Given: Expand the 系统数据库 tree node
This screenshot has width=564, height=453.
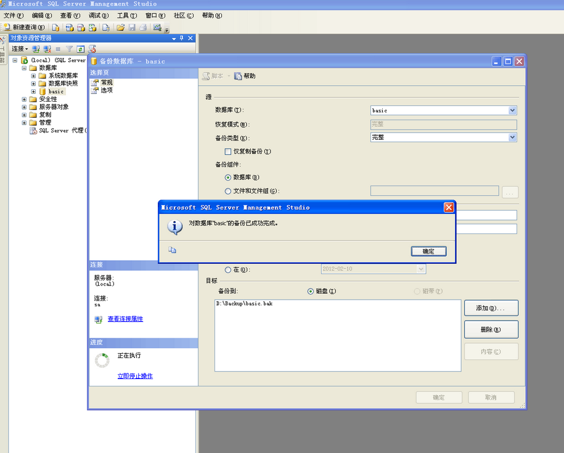Looking at the screenshot, I should [33, 76].
